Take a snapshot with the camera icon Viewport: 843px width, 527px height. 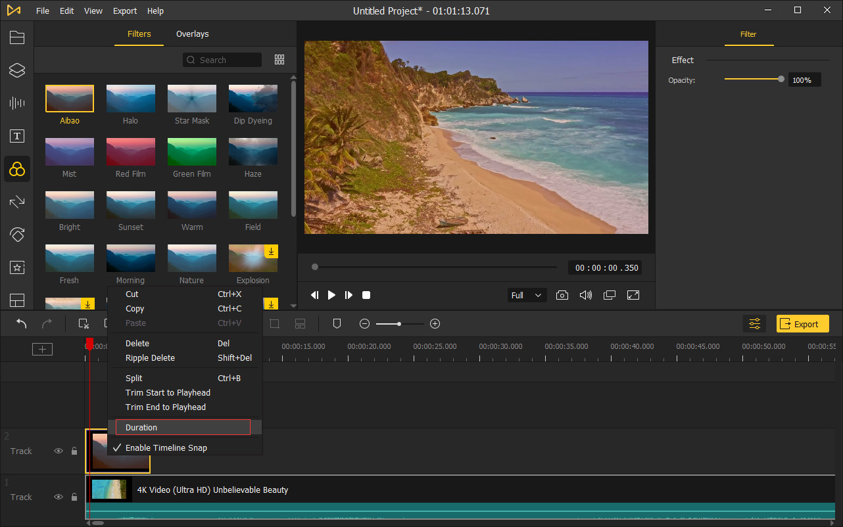pyautogui.click(x=562, y=295)
